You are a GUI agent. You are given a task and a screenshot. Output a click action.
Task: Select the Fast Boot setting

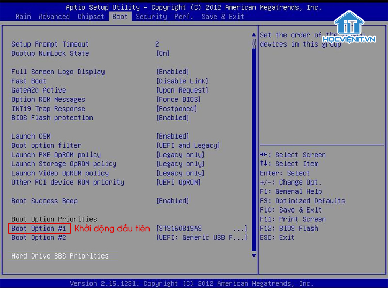tap(28, 81)
